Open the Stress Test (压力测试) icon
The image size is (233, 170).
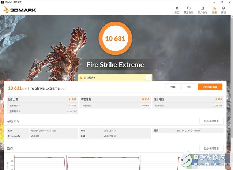[x=203, y=8]
